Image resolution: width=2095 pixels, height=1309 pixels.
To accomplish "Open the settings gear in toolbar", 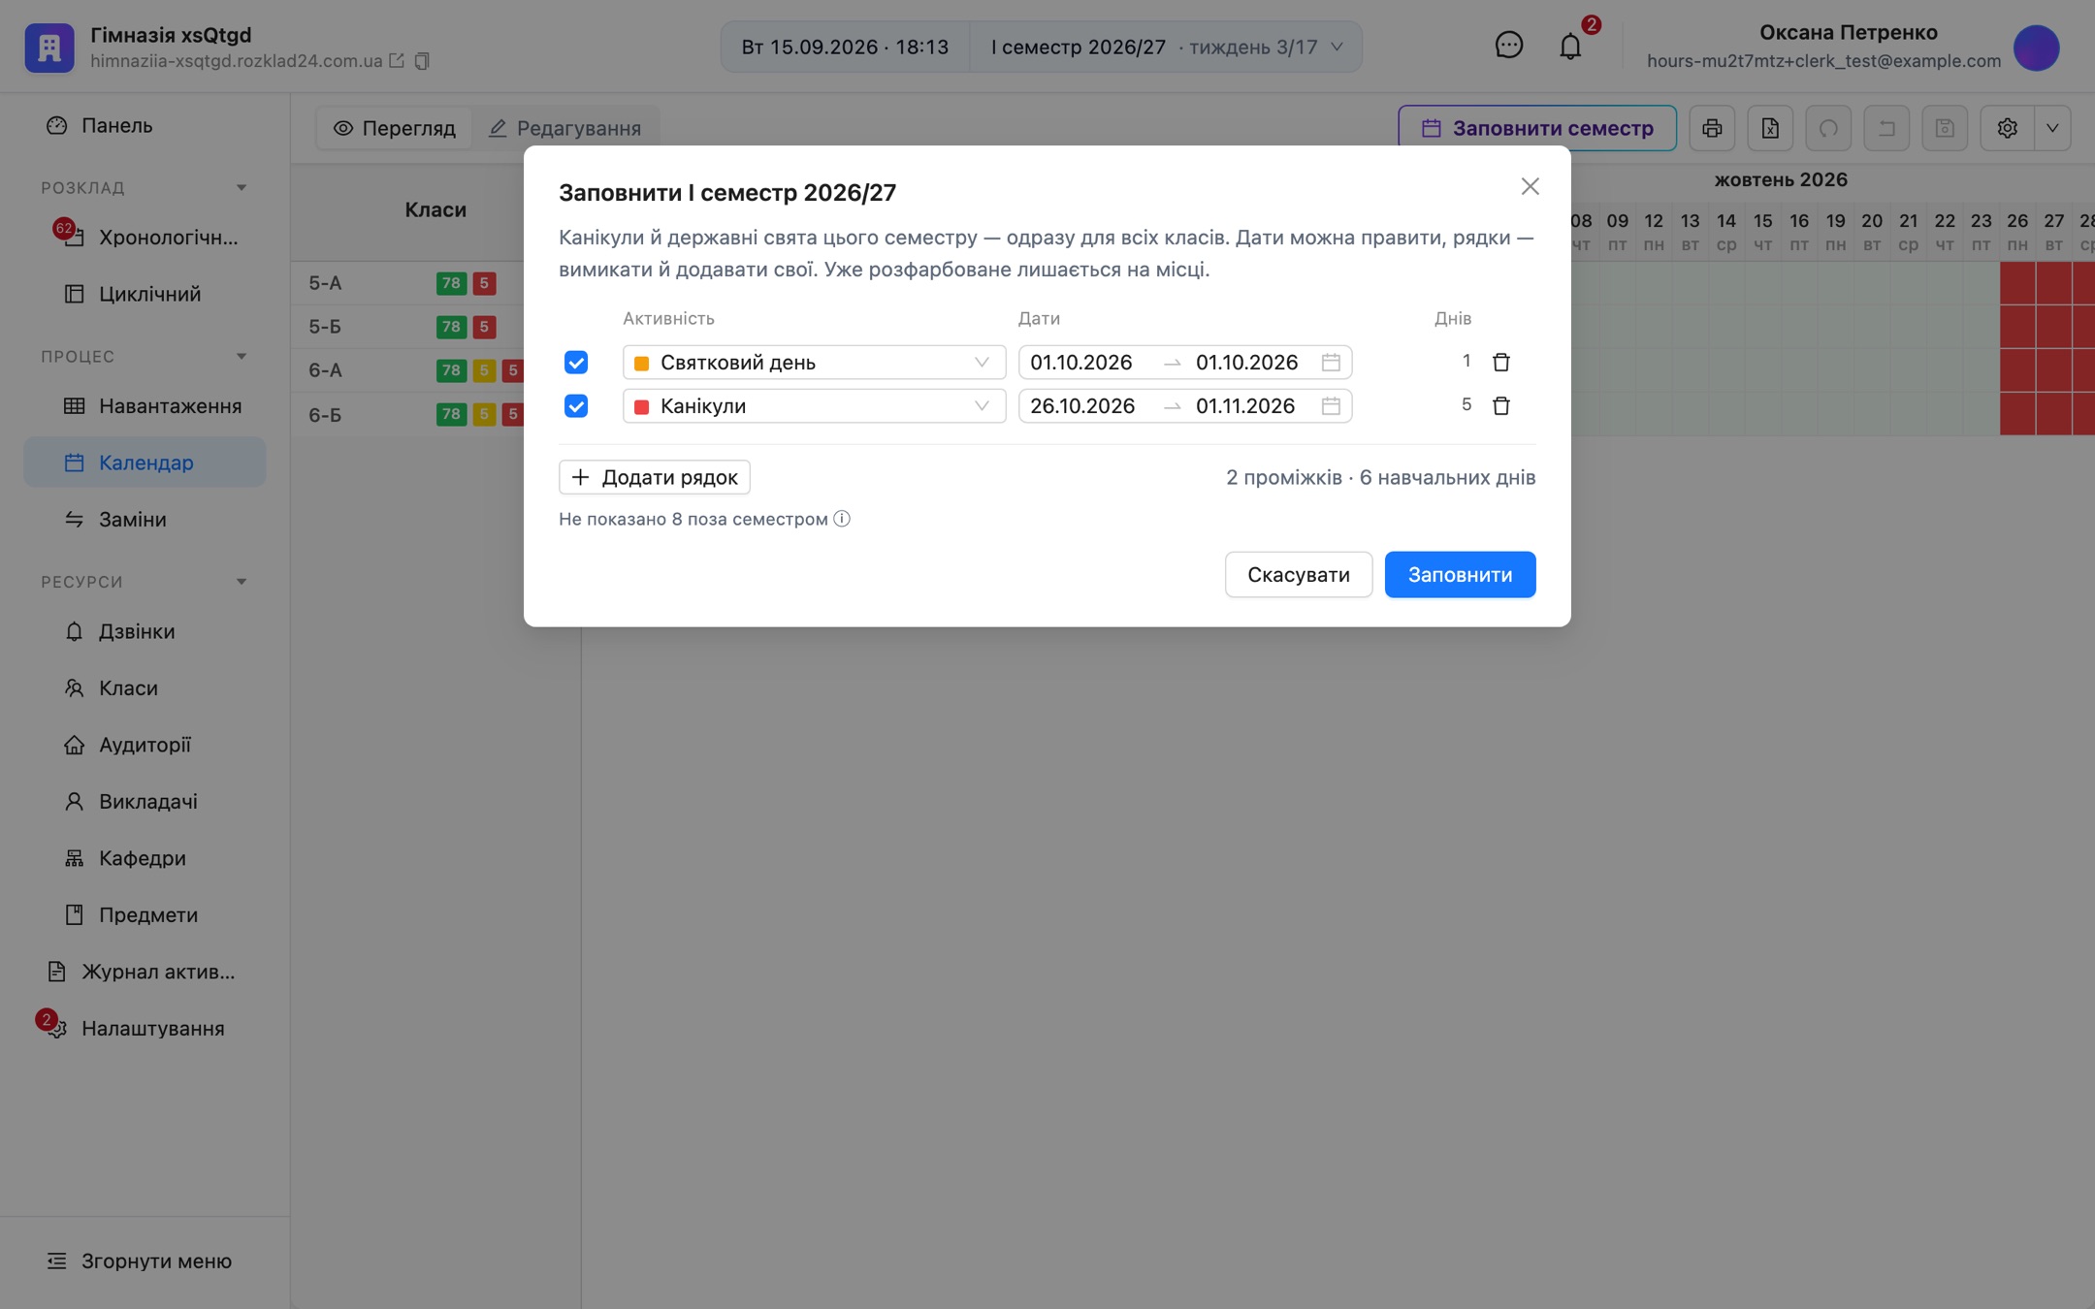I will pos(2007,128).
